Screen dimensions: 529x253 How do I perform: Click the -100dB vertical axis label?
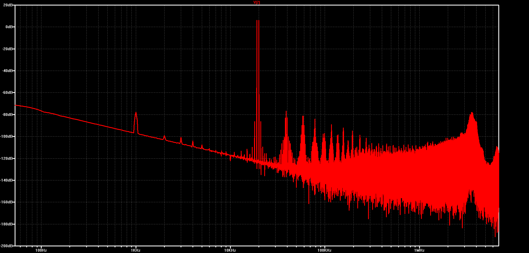6,136
